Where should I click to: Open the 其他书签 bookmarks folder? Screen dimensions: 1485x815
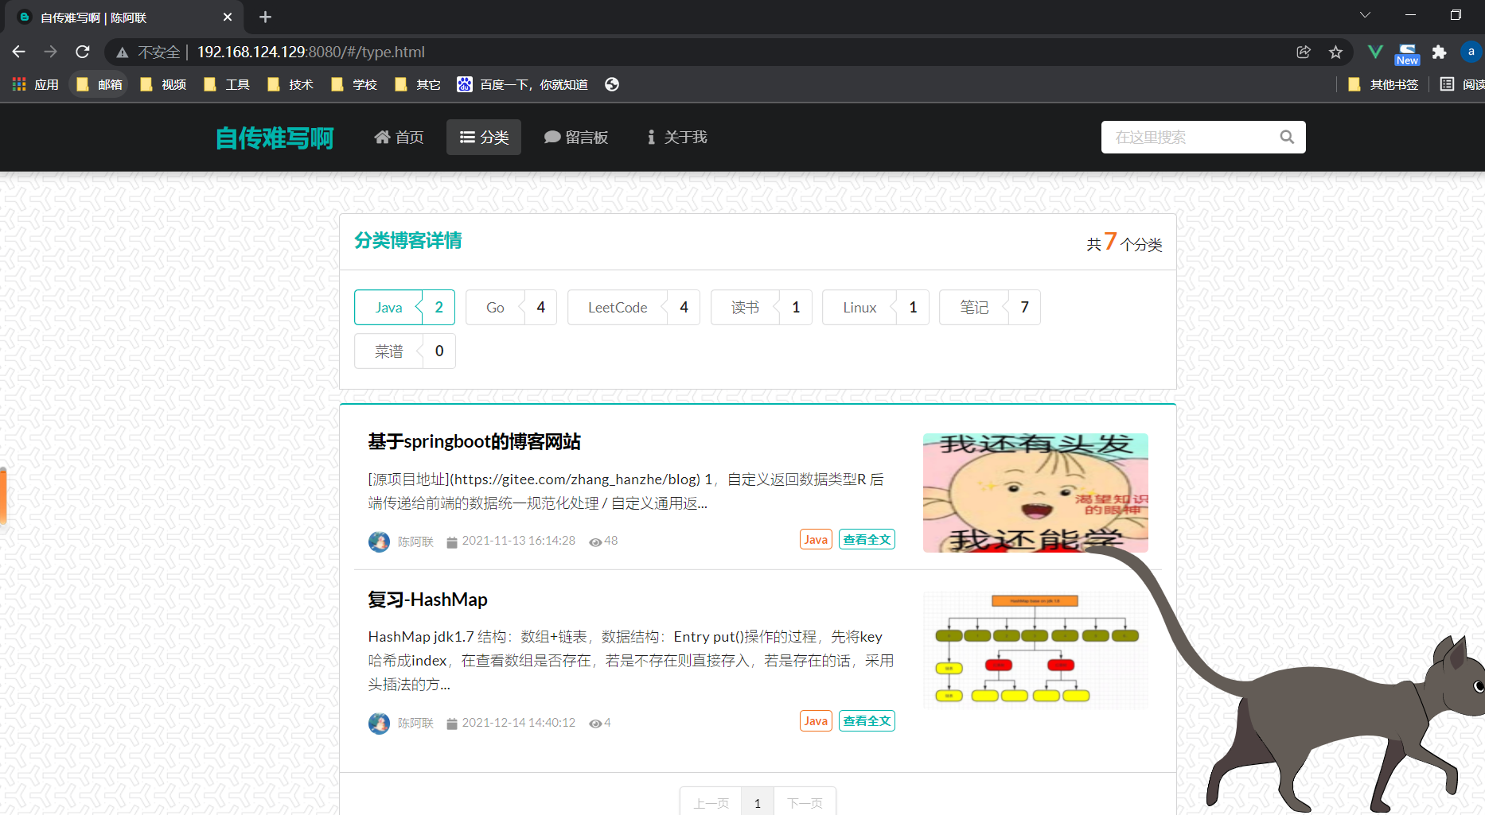1392,84
